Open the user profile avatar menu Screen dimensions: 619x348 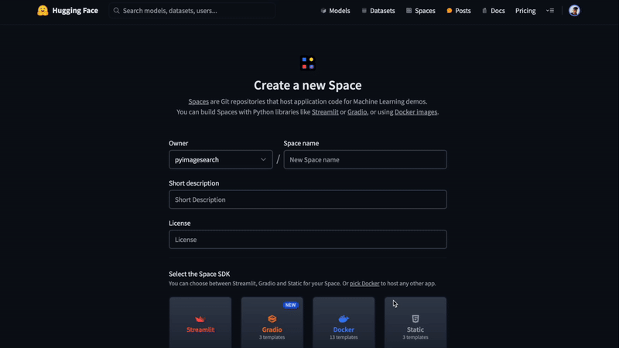click(574, 11)
